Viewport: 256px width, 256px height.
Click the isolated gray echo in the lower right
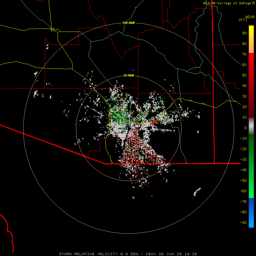coord(197,192)
